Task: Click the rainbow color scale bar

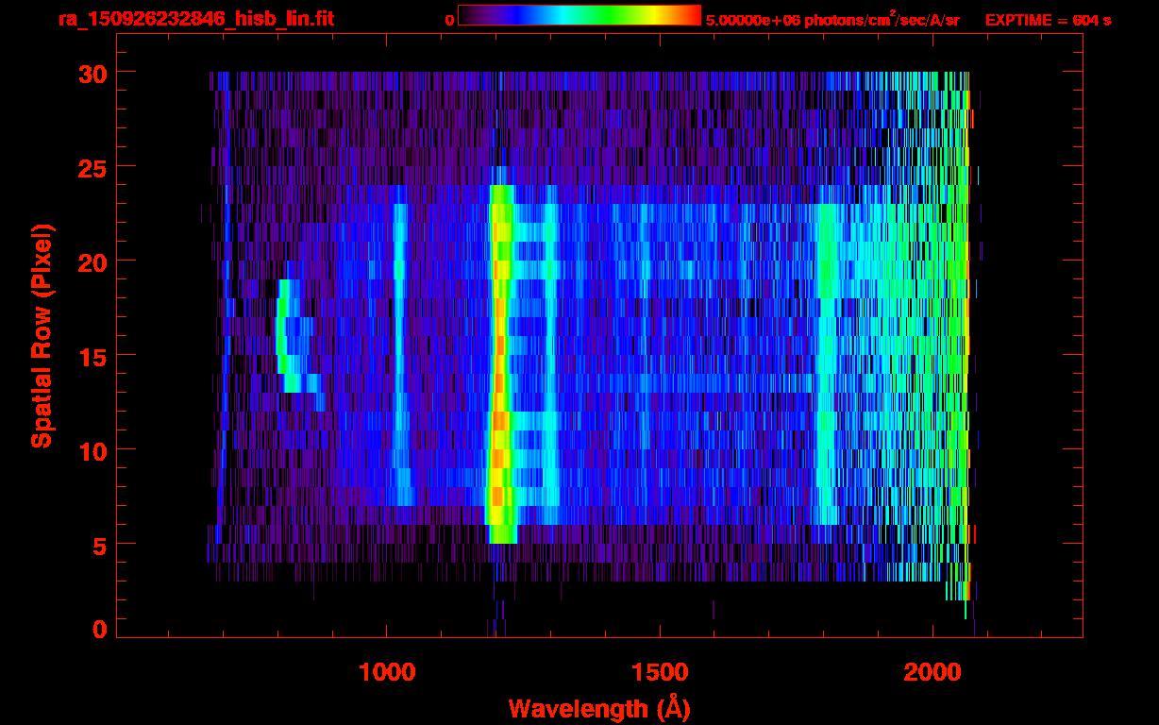Action: pos(579,16)
